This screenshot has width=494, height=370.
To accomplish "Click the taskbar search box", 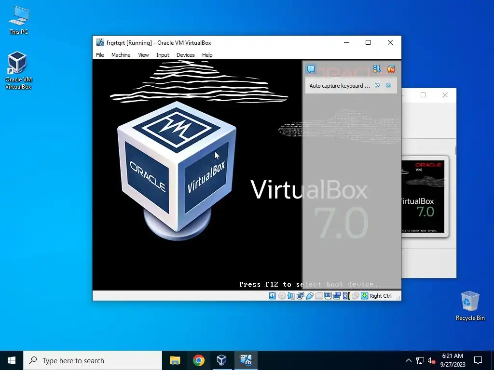I will pos(93,360).
